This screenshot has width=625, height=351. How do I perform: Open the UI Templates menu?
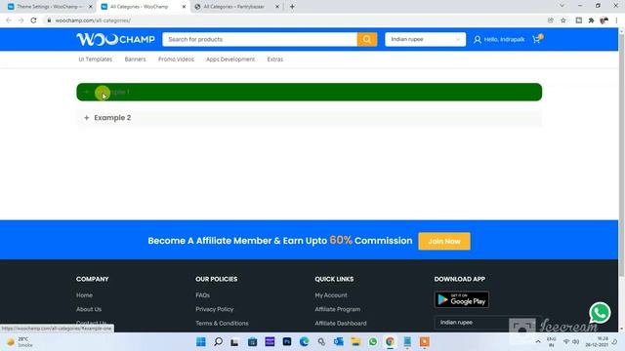click(96, 59)
